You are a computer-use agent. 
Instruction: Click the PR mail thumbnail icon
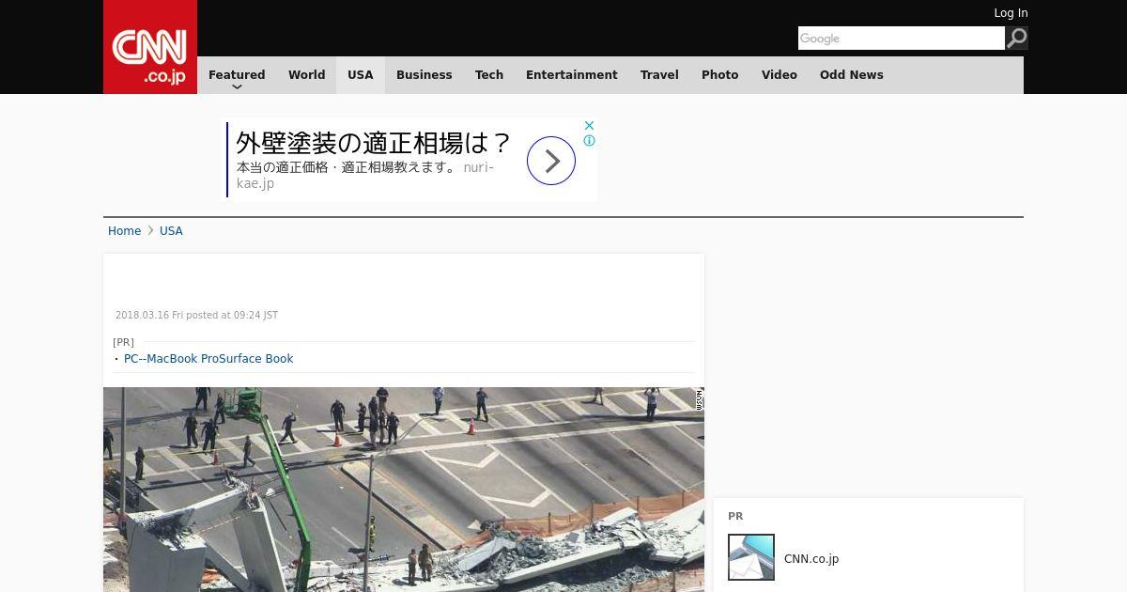751,557
